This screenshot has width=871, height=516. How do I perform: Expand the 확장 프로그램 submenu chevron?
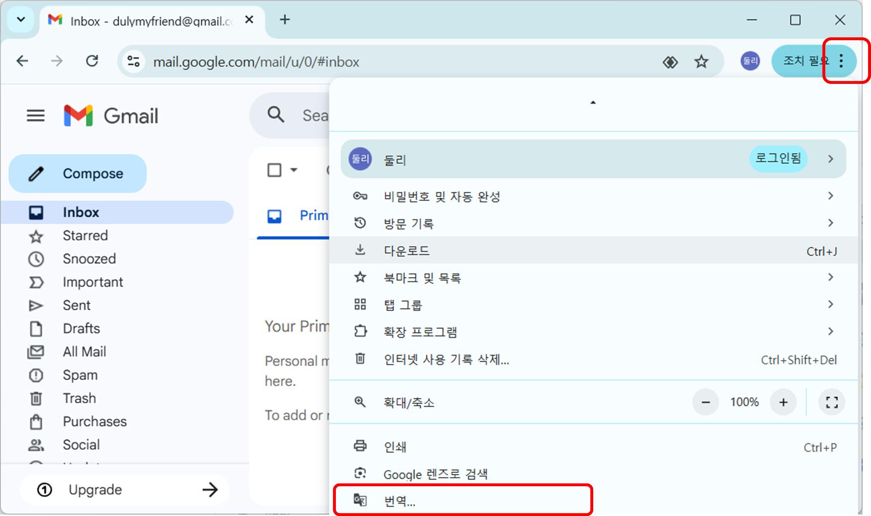(830, 331)
